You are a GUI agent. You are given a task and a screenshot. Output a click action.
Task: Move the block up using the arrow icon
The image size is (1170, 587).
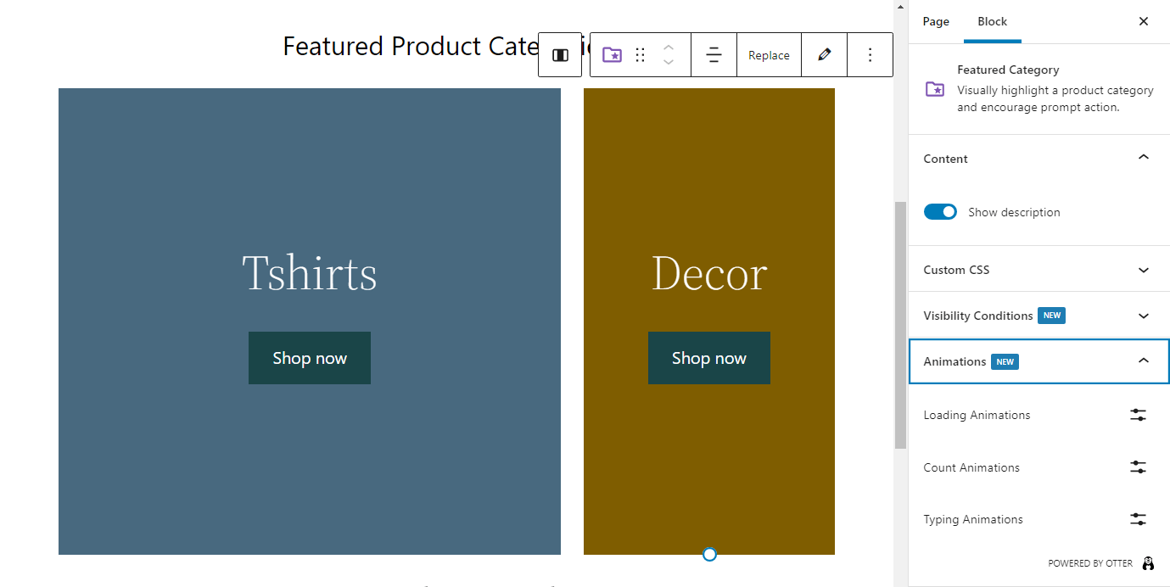668,48
